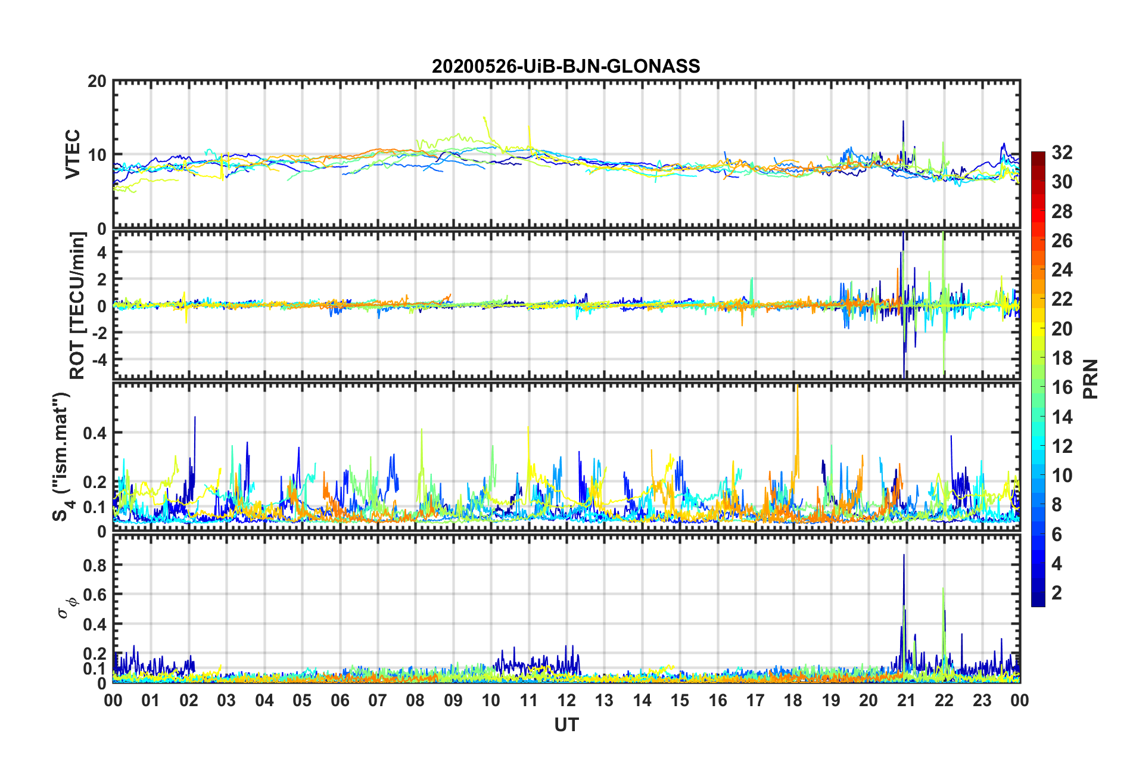Image resolution: width=1133 pixels, height=758 pixels.
Task: Select PRN colorbar tick value 12
Action: tap(1062, 446)
